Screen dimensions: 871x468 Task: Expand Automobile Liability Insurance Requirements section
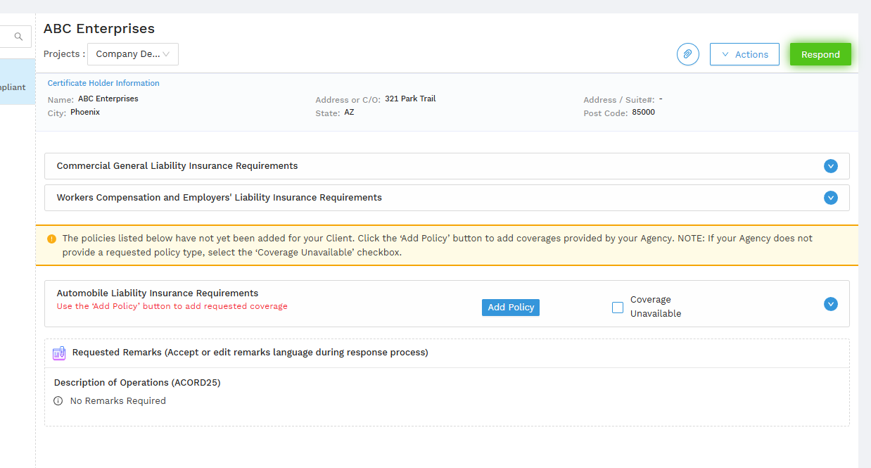(831, 304)
